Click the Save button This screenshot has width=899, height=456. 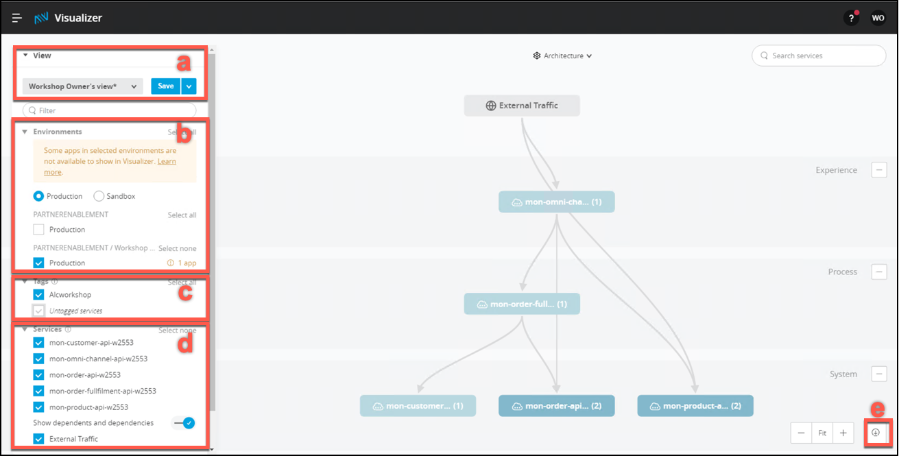coord(166,86)
